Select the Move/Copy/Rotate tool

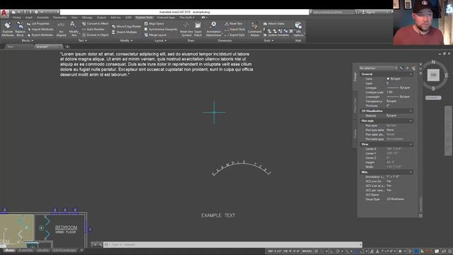click(126, 26)
